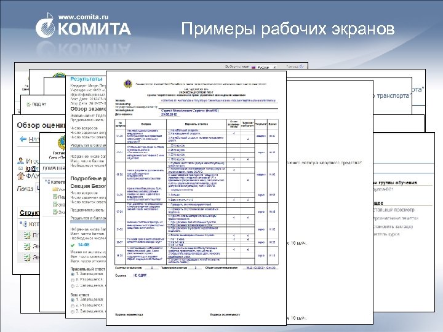
Task: Click the blue back arrow in Обзор оценки
Action: click(x=23, y=139)
